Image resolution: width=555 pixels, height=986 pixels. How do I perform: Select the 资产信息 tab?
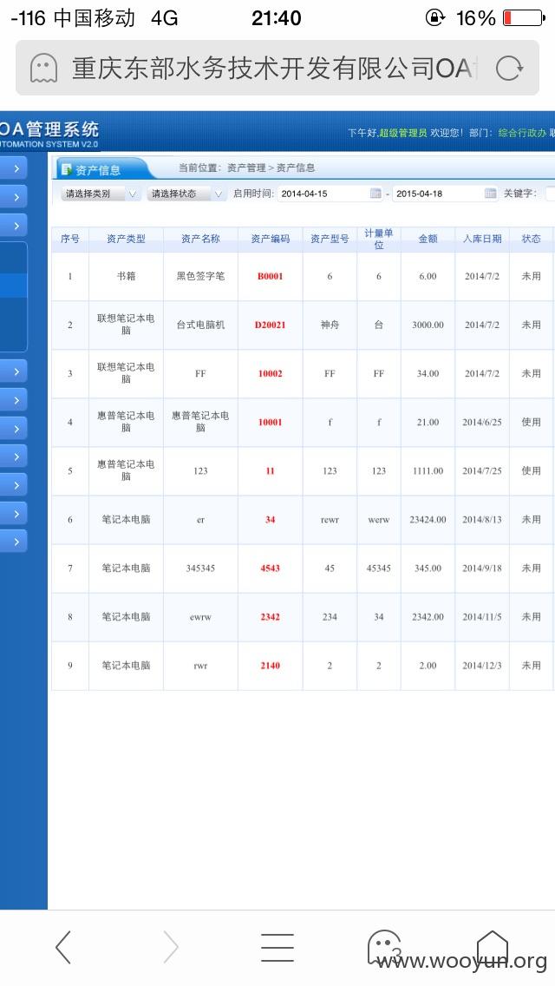point(98,170)
